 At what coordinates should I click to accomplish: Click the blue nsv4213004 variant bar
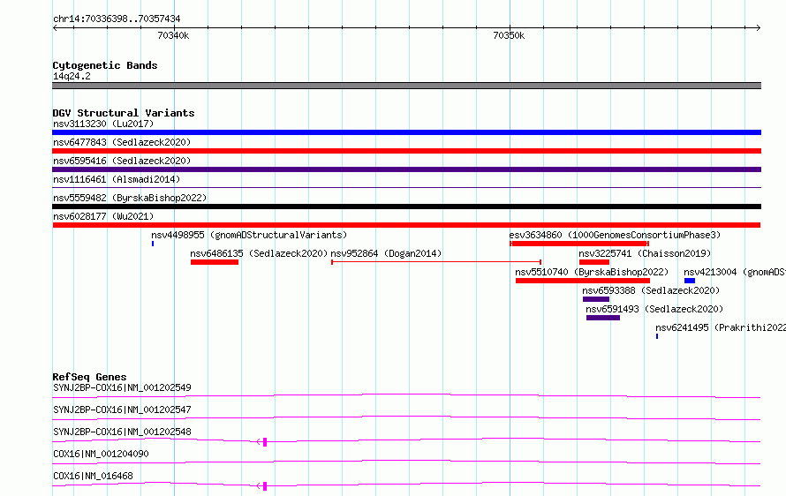690,281
